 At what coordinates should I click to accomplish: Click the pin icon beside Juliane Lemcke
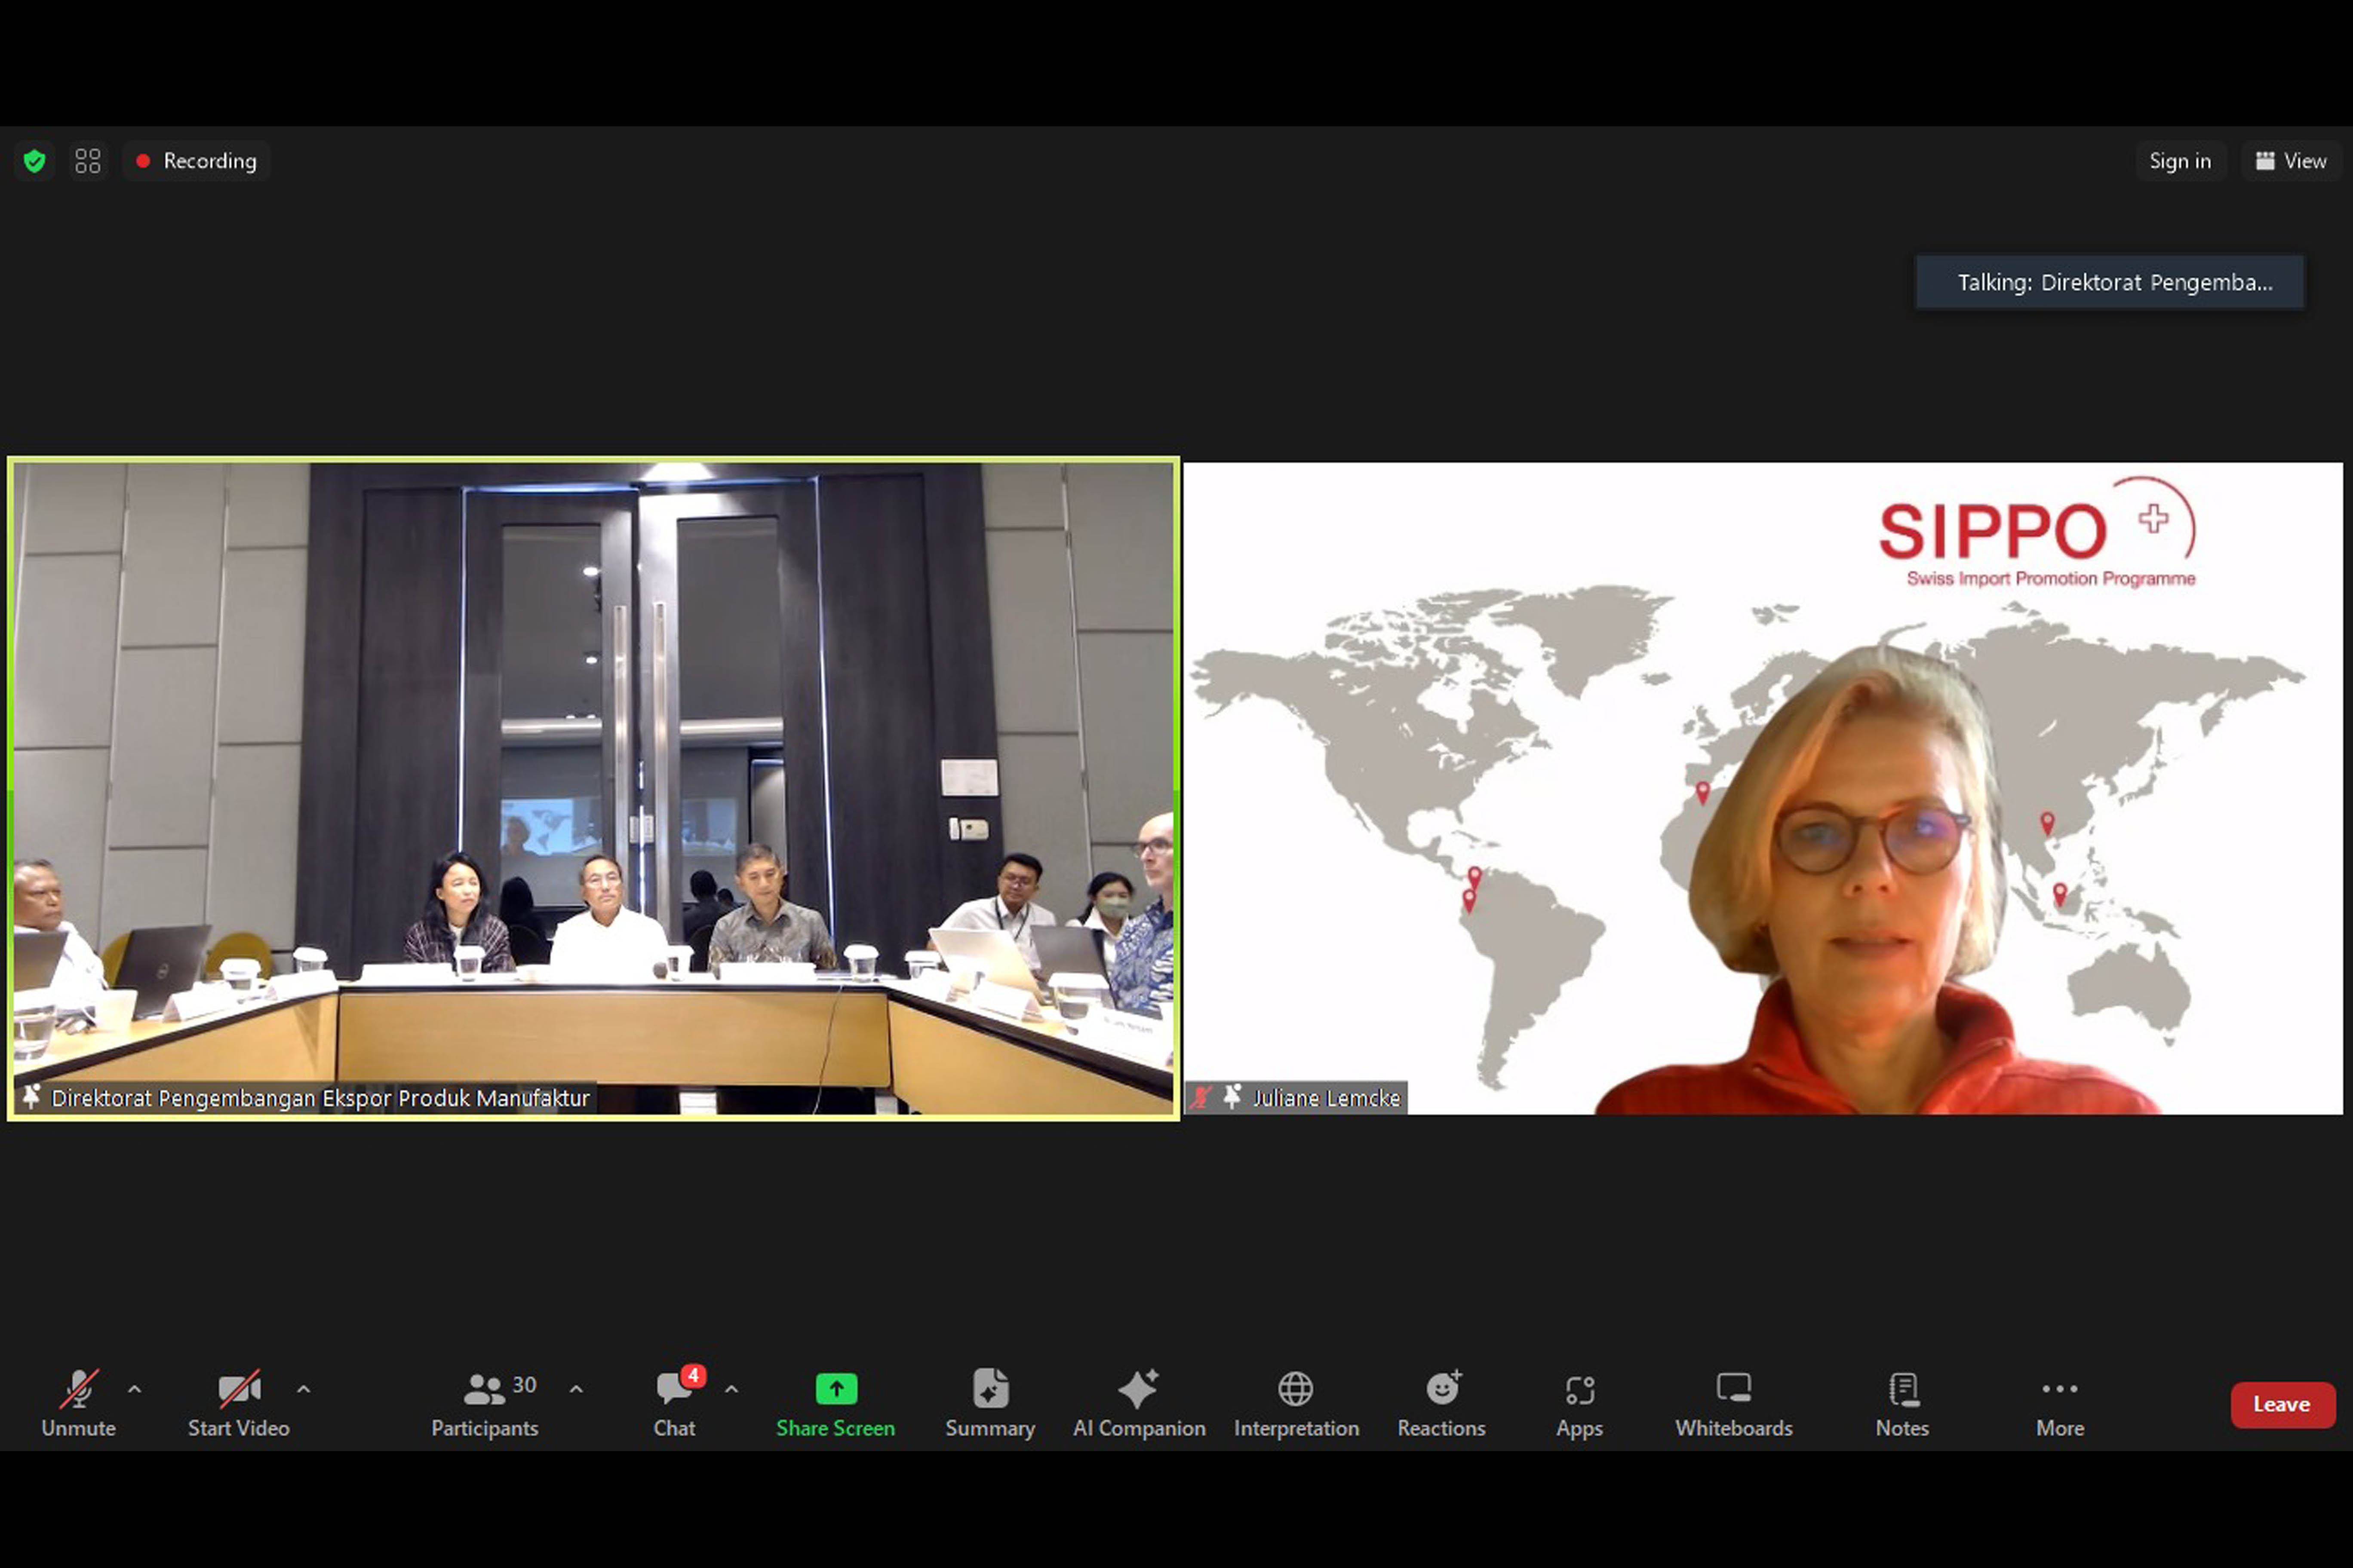pyautogui.click(x=1232, y=1097)
